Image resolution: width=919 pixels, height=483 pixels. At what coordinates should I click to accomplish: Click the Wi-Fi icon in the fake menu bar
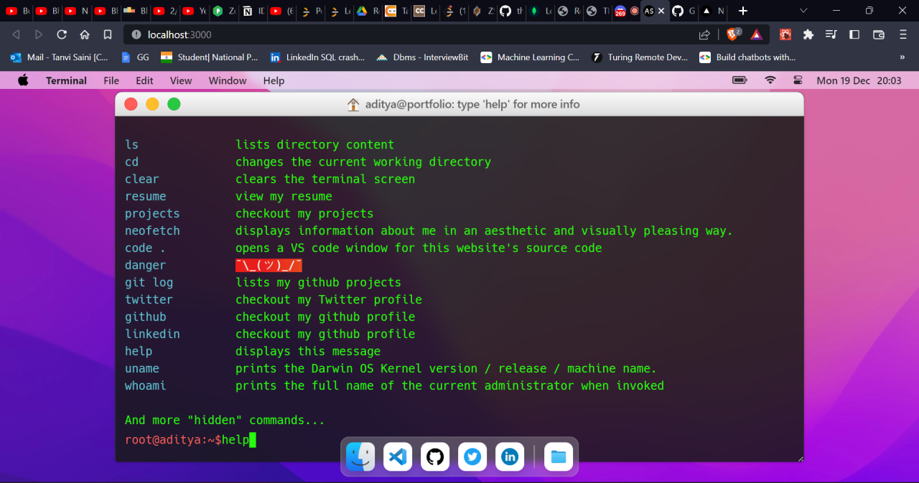(770, 80)
